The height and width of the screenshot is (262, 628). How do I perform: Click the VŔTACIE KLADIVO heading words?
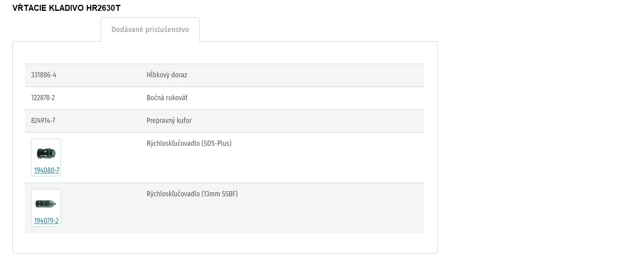49,8
